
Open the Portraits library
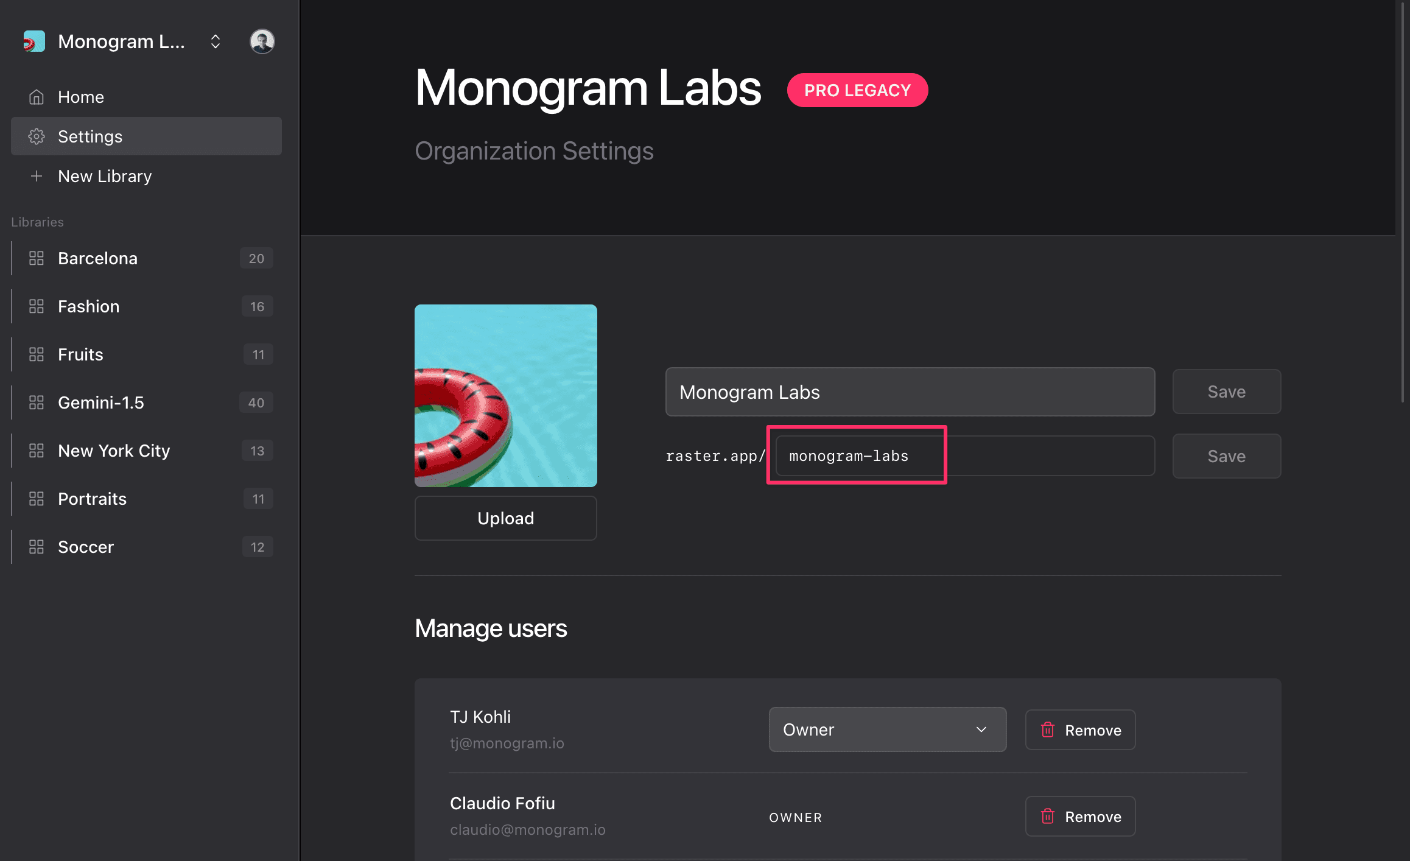pos(146,499)
